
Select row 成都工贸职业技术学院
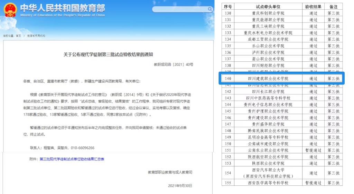[282, 39]
